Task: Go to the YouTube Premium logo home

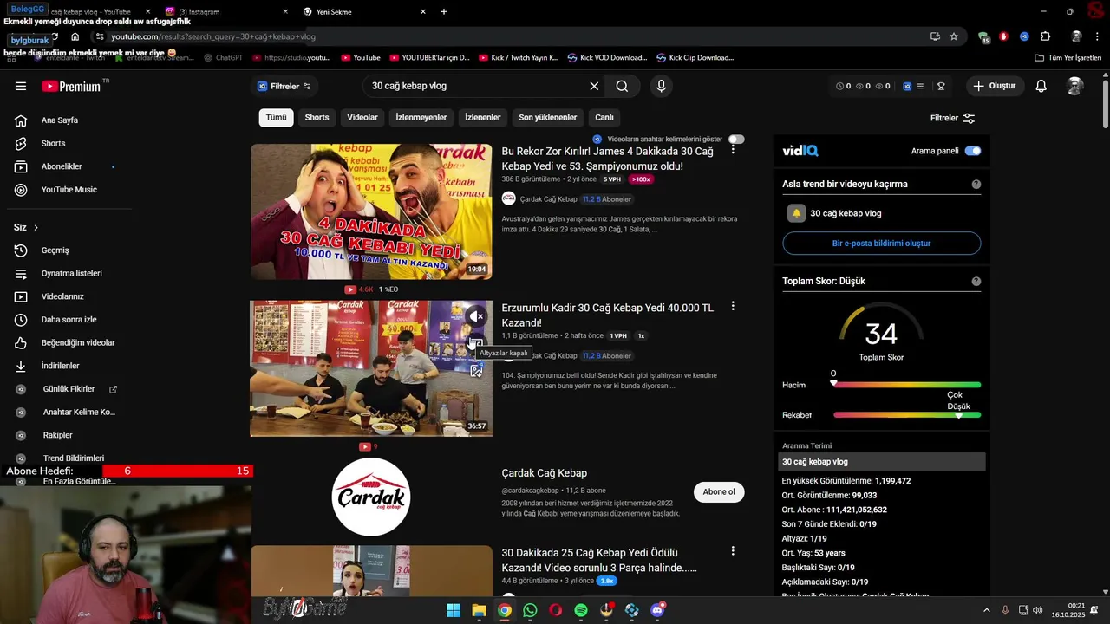Action: click(x=70, y=86)
